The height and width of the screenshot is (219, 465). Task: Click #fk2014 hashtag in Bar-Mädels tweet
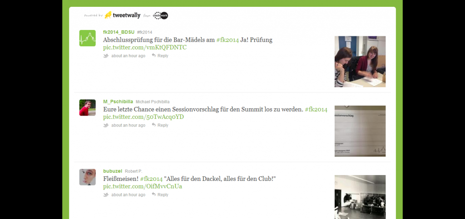(228, 40)
